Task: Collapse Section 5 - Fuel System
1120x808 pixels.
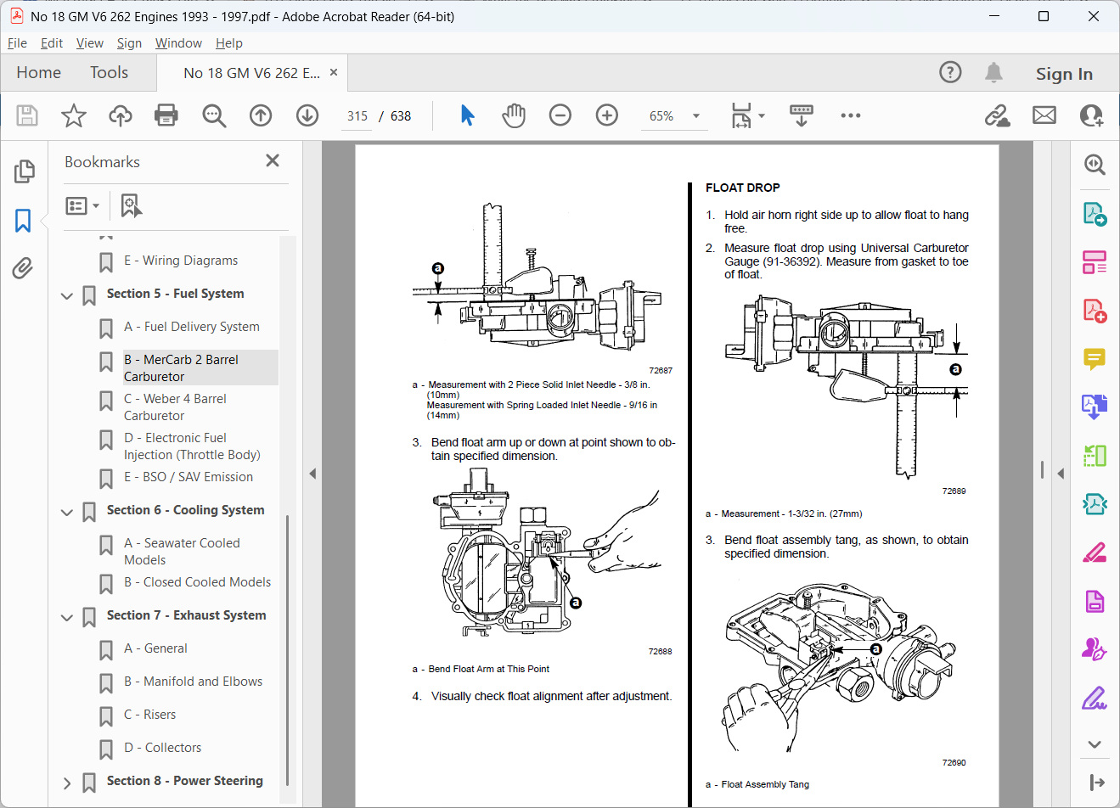Action: [x=67, y=296]
